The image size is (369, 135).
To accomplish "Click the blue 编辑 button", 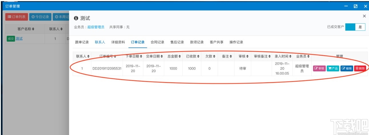I will point(347,68).
